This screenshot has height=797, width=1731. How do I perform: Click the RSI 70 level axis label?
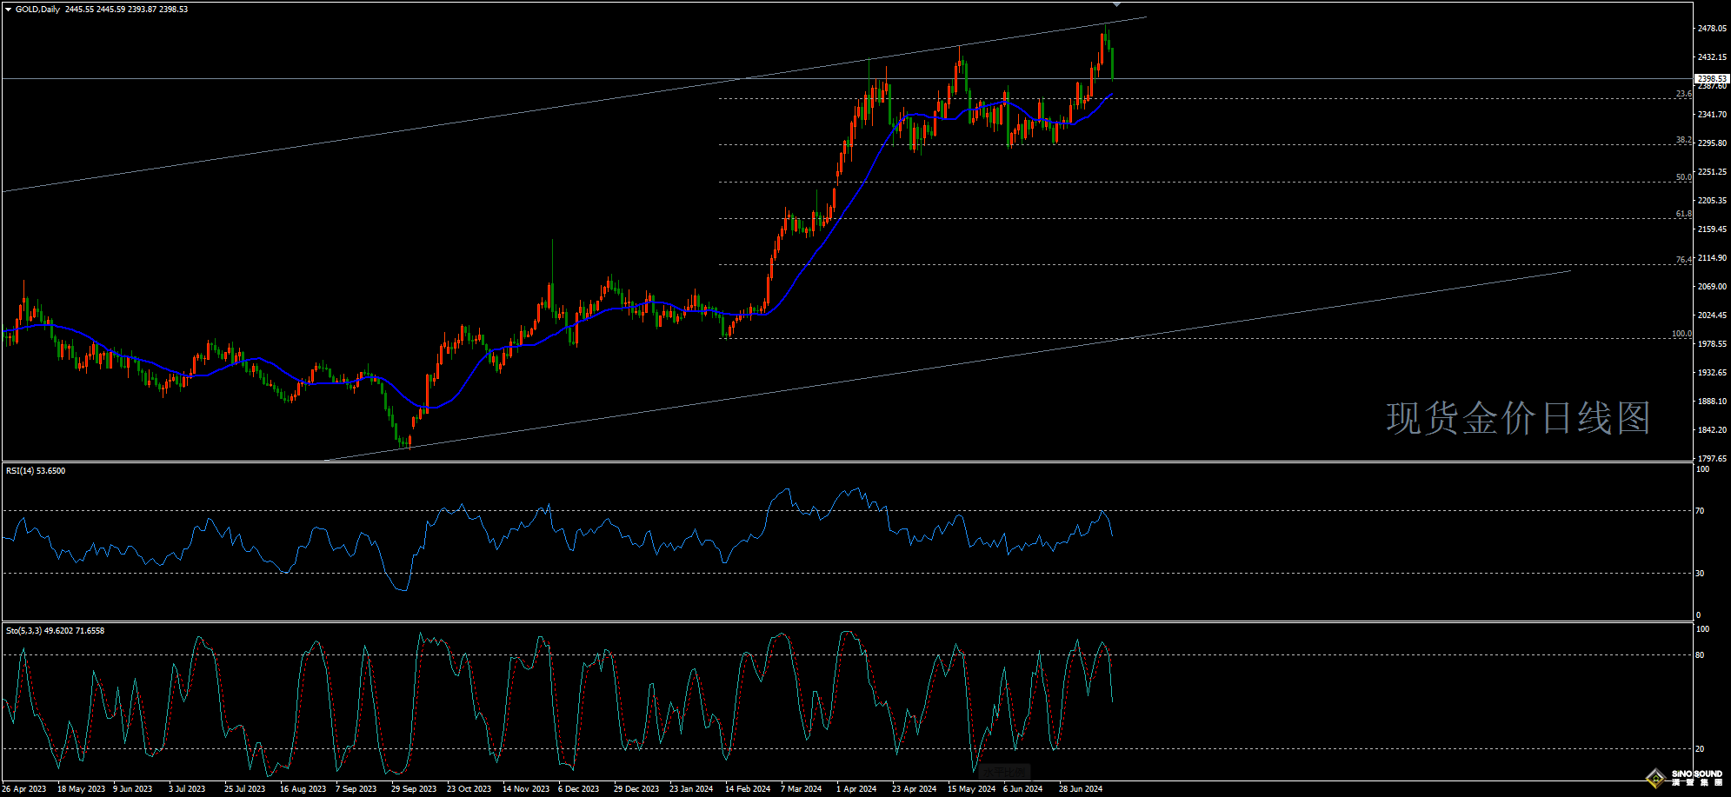pyautogui.click(x=1700, y=511)
